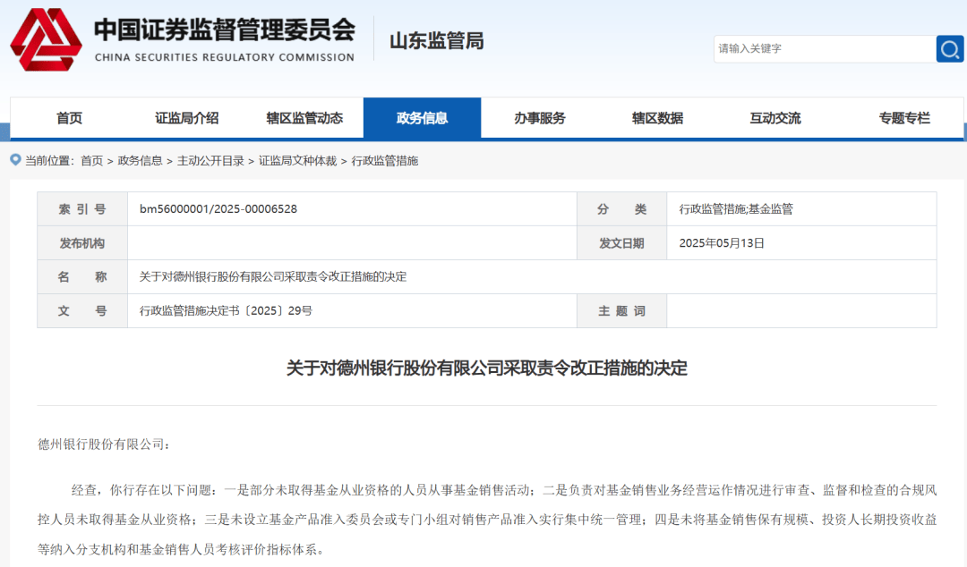Click the paragraph starting 经查，你行存在以下问题
The image size is (967, 567).
[486, 520]
